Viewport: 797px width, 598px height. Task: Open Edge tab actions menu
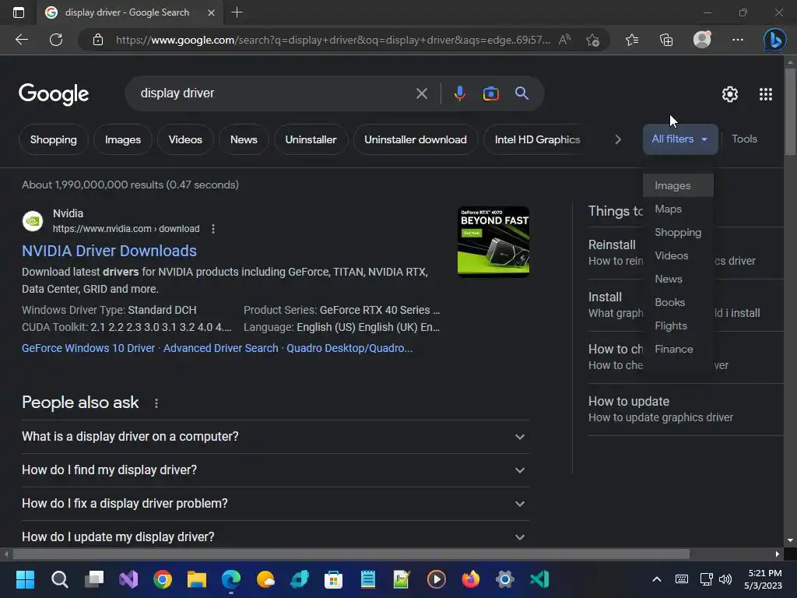(x=19, y=12)
